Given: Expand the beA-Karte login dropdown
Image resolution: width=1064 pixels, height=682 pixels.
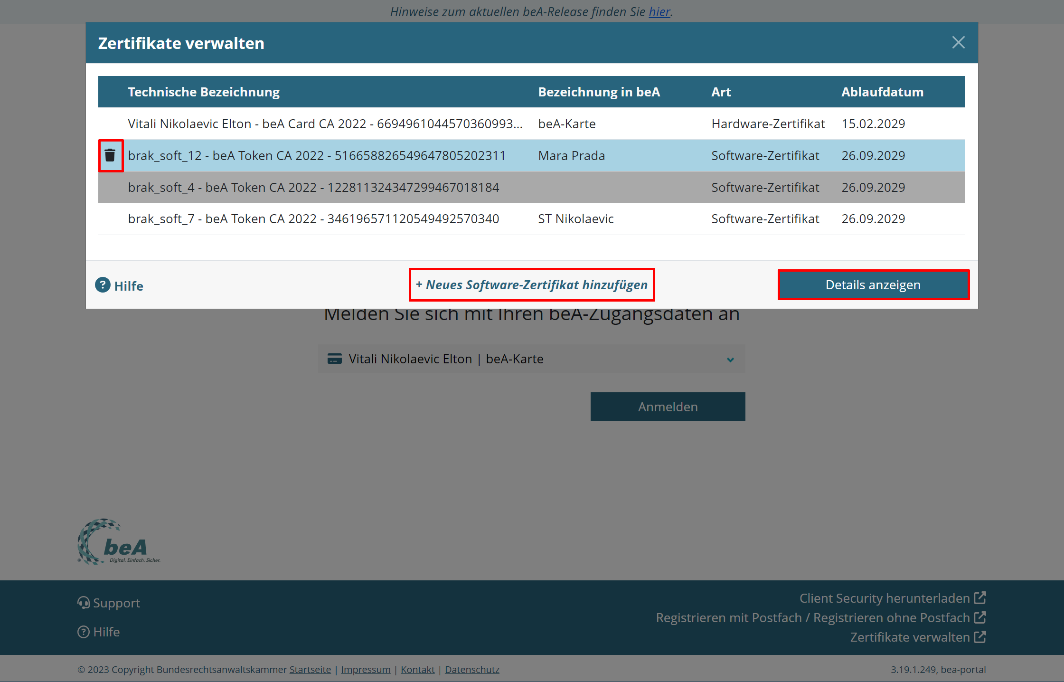Looking at the screenshot, I should tap(730, 360).
